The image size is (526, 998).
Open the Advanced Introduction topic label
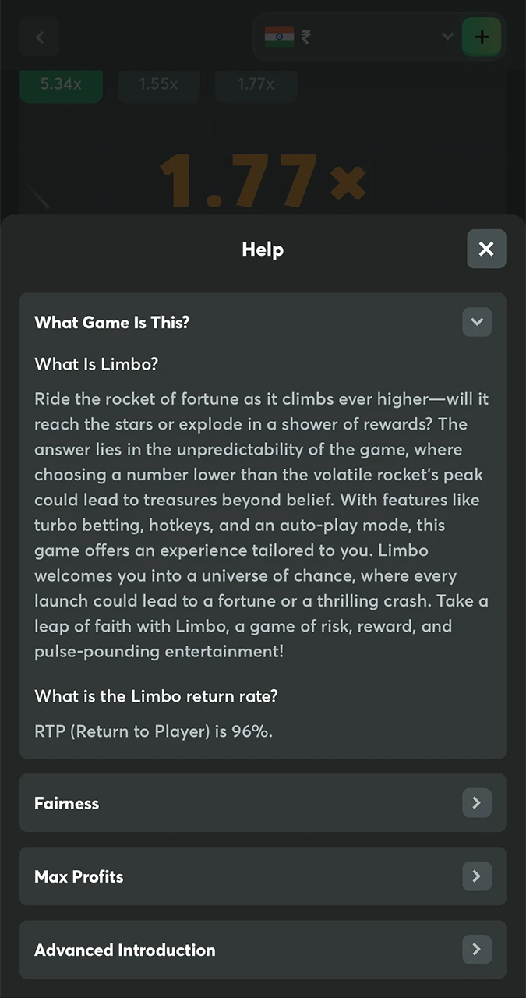point(125,950)
